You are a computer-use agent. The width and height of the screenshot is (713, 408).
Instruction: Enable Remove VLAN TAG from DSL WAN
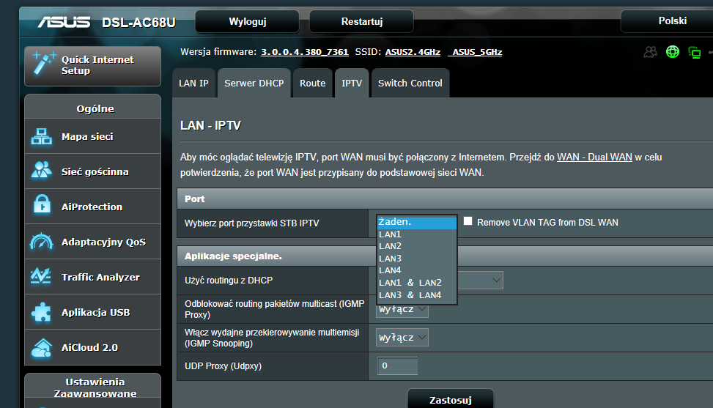click(468, 221)
